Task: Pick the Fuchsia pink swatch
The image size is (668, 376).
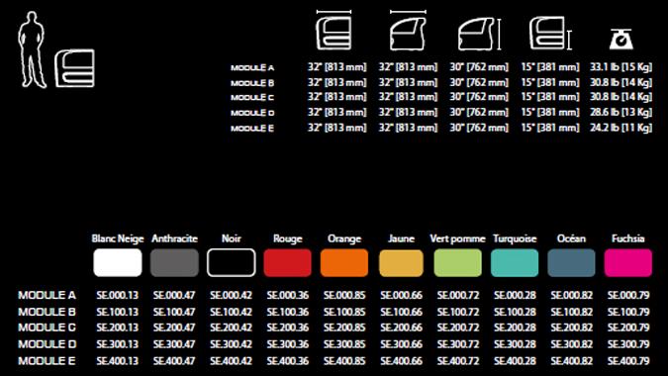Action: 628,263
